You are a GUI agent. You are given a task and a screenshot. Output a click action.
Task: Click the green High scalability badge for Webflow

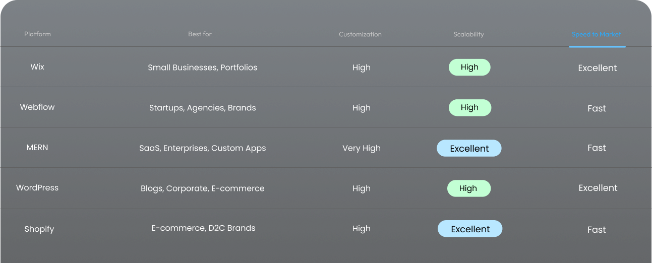click(x=469, y=107)
